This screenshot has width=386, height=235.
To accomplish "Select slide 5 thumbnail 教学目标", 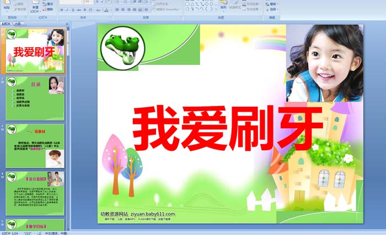I will pyautogui.click(x=35, y=225).
